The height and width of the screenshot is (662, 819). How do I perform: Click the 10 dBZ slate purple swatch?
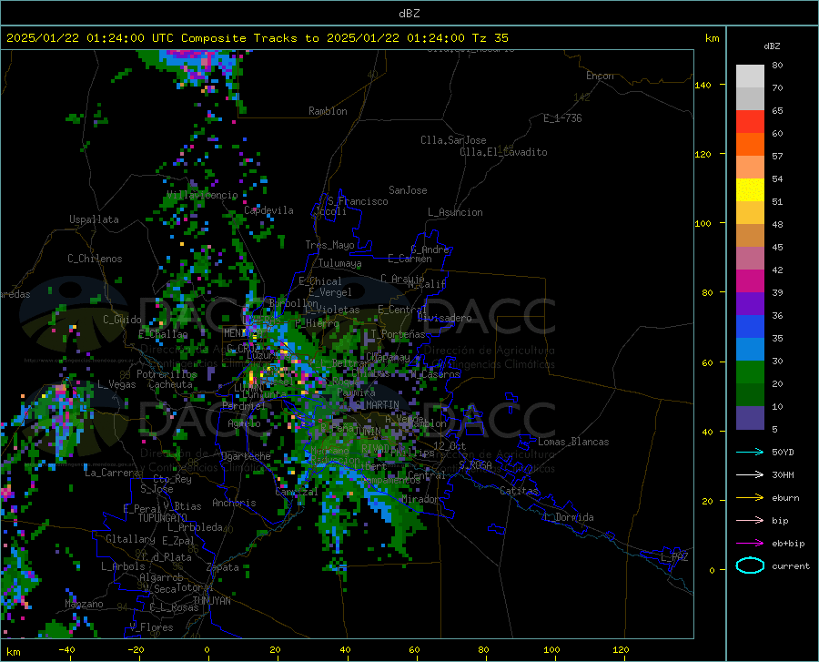[x=750, y=418]
